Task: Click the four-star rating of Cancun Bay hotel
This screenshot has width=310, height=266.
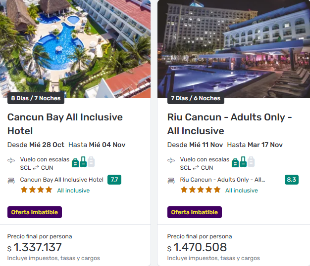Action: 36,190
